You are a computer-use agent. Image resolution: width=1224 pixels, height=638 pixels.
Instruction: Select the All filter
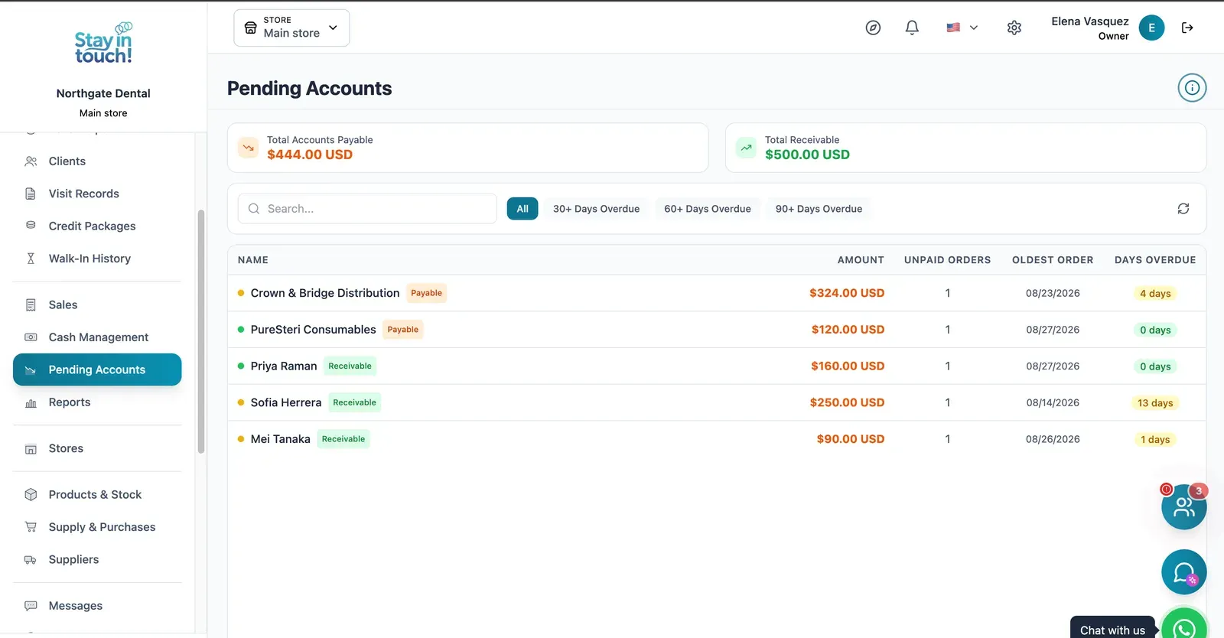click(x=522, y=209)
